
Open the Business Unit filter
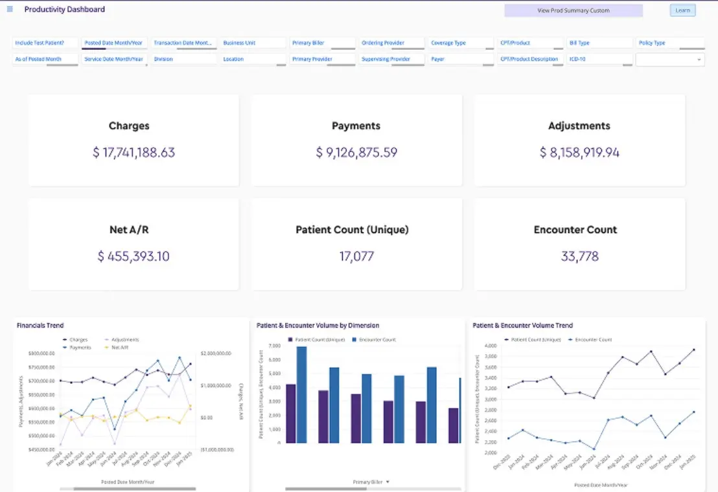(x=253, y=42)
